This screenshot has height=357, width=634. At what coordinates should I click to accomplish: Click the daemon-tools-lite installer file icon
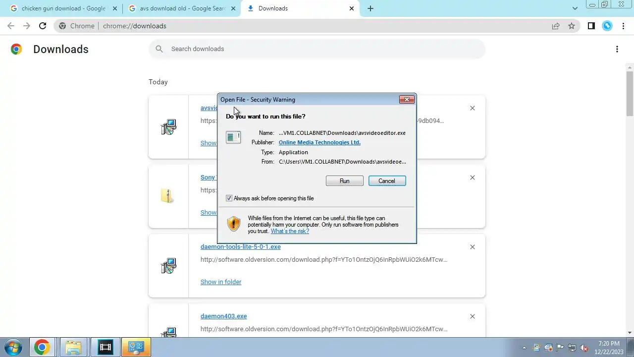(168, 266)
